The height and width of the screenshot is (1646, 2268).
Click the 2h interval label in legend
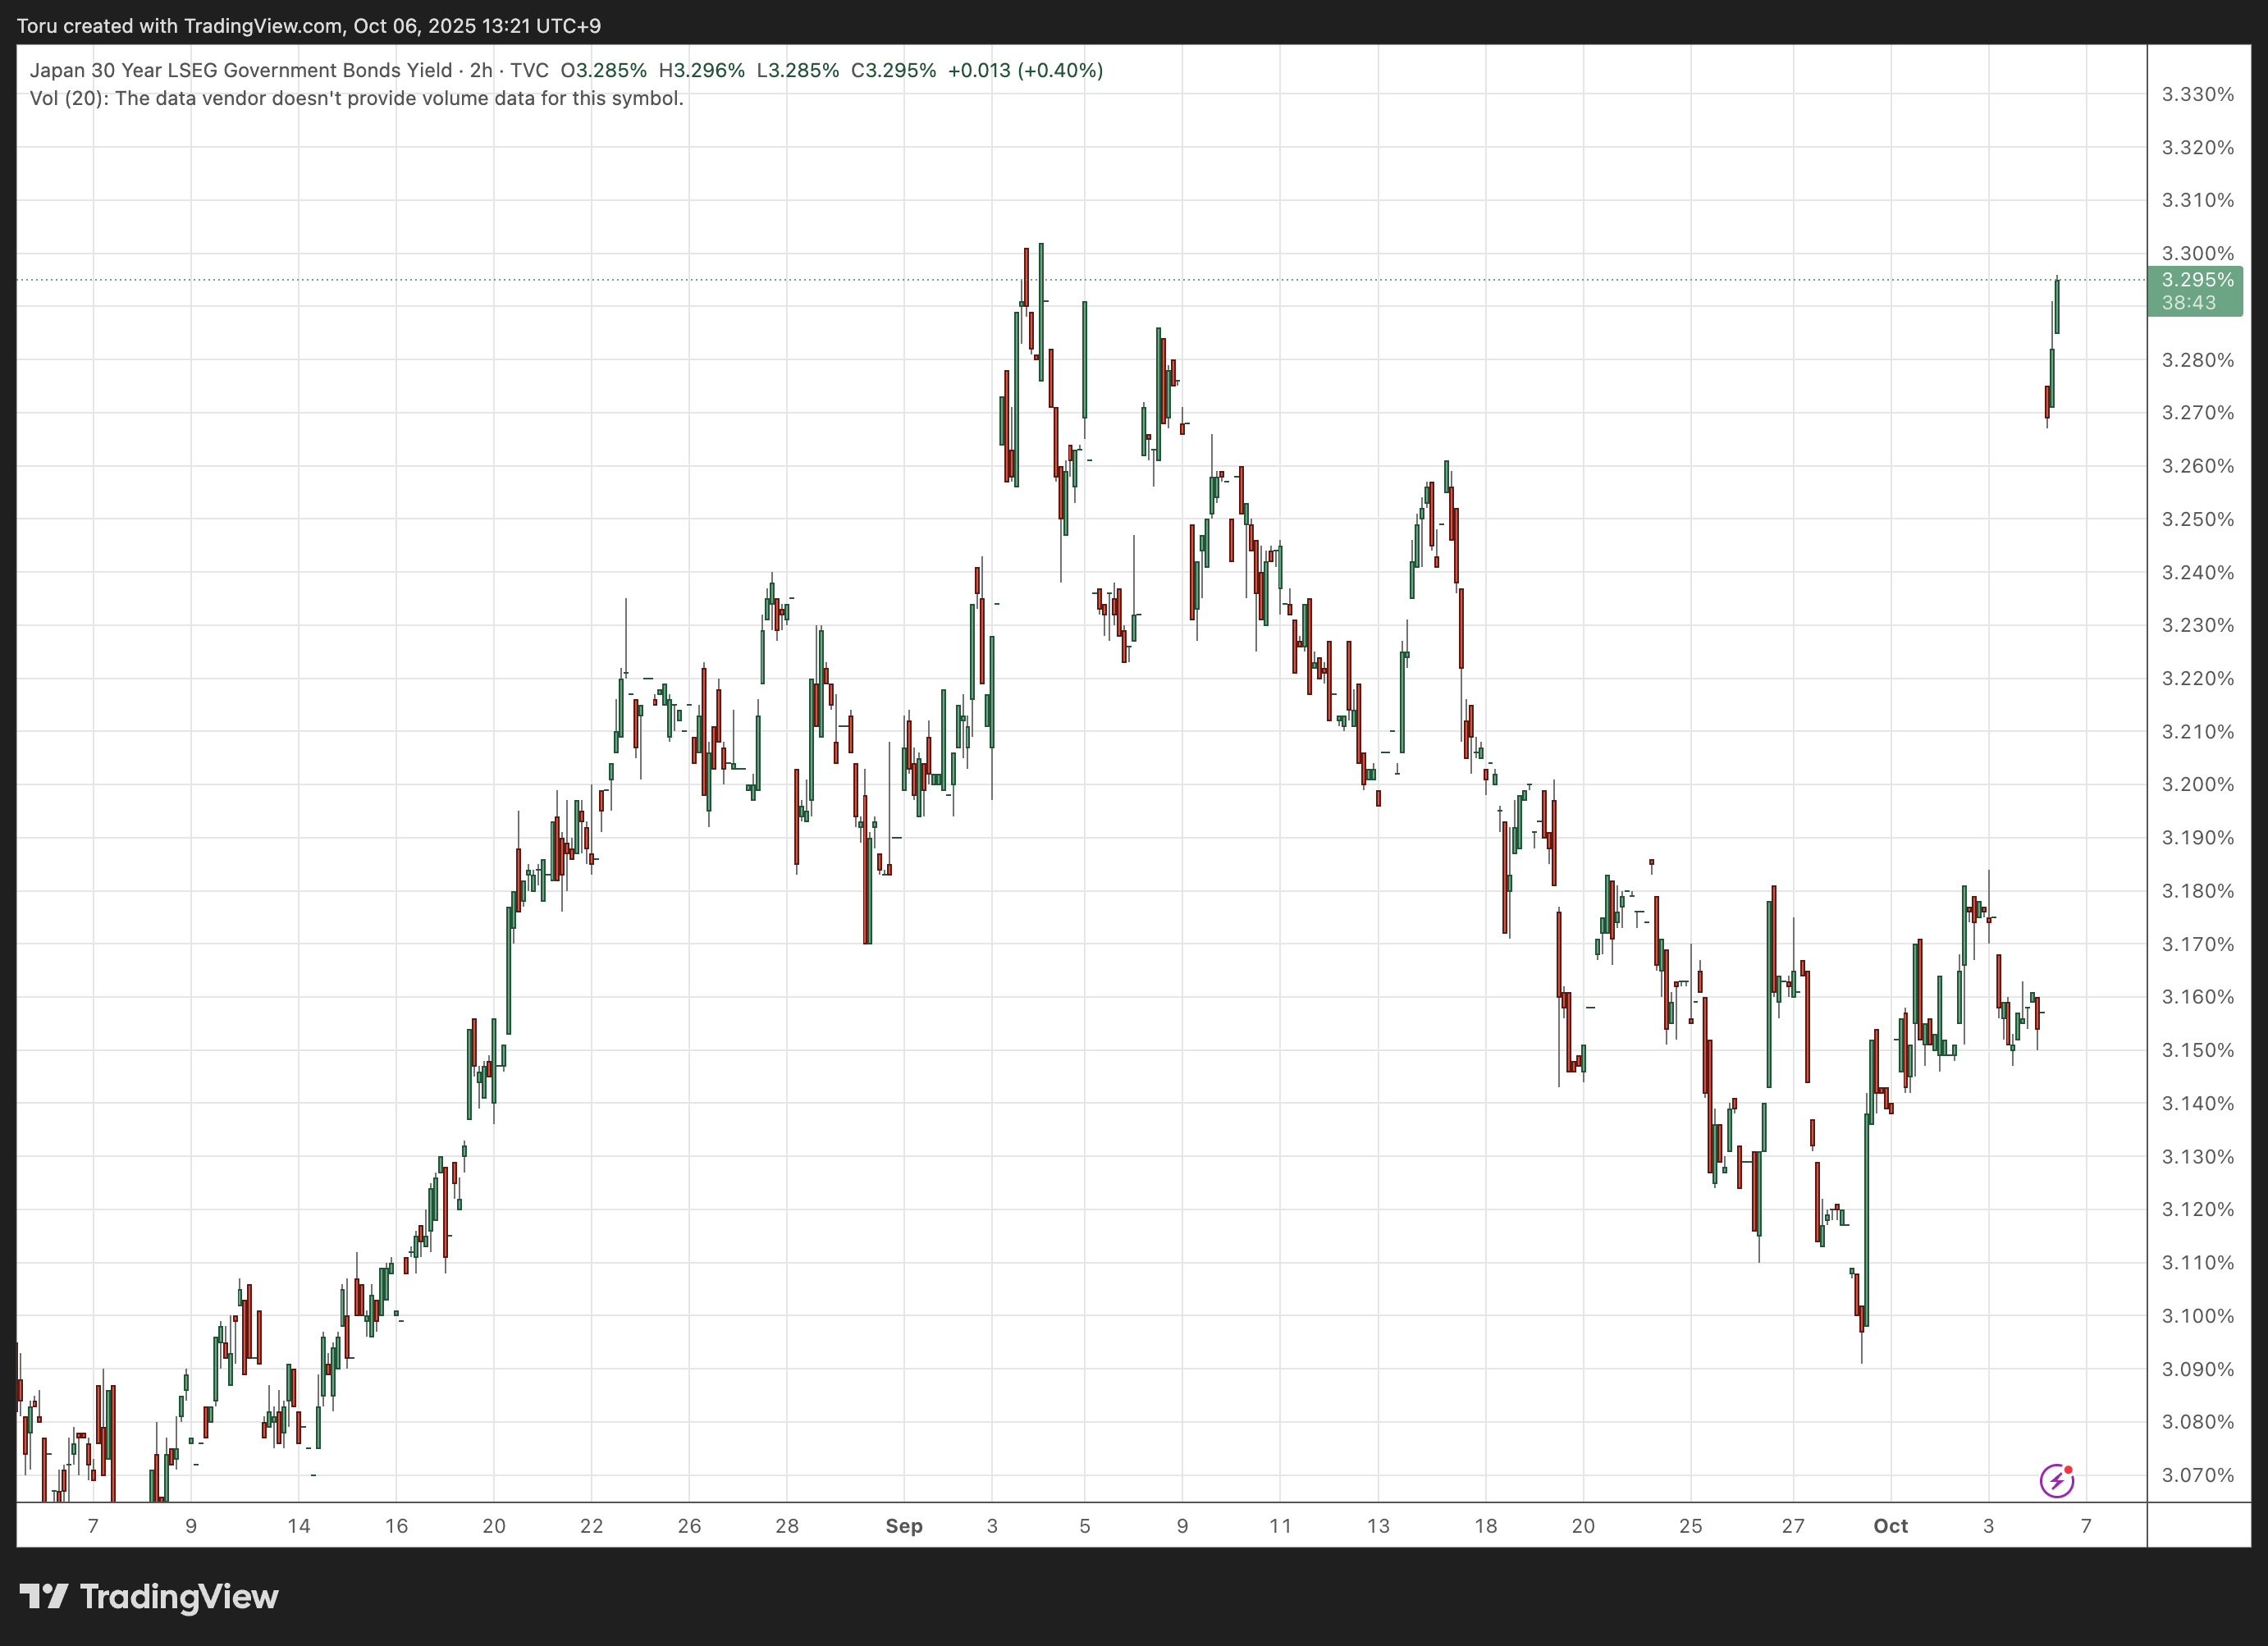(481, 70)
